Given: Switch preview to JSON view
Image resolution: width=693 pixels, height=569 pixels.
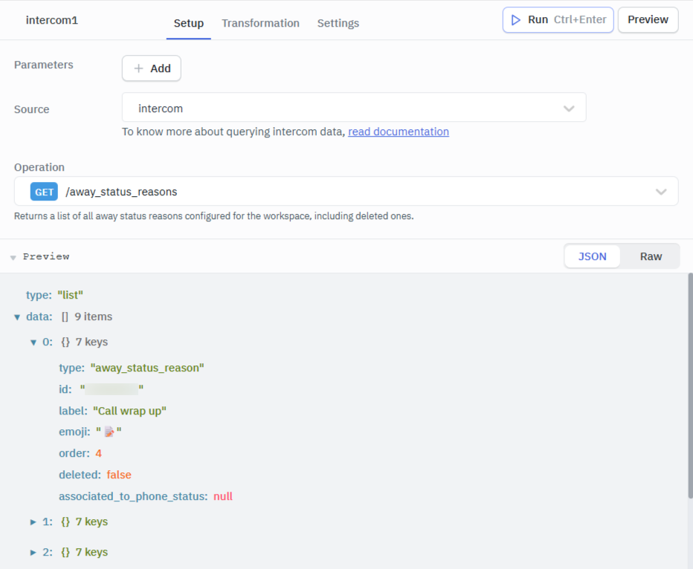Looking at the screenshot, I should click(x=592, y=256).
